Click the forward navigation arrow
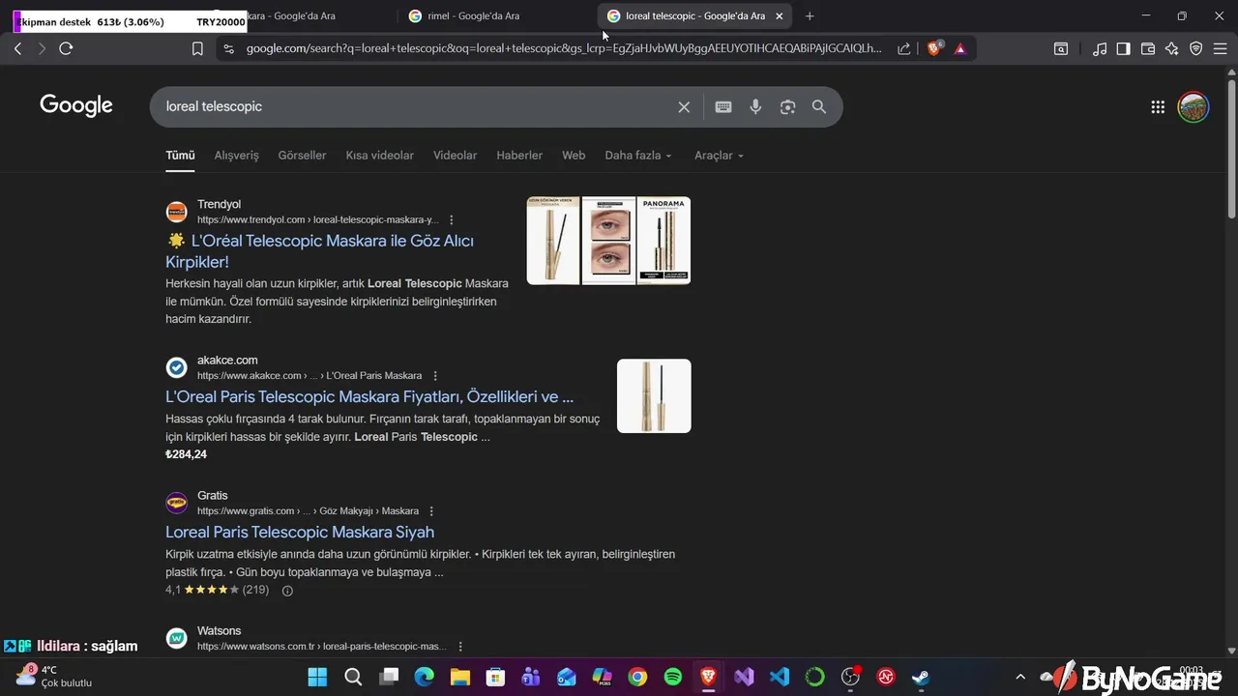Screen dimensions: 1238x696 pos(42,48)
